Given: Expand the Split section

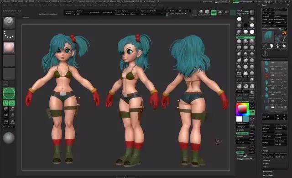Looking at the screenshot, I should [x=265, y=147].
